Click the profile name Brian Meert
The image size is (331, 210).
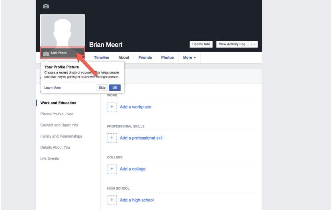[x=106, y=45]
